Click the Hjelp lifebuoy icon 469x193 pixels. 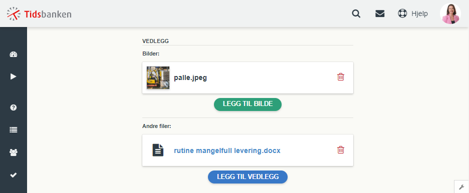click(x=402, y=13)
